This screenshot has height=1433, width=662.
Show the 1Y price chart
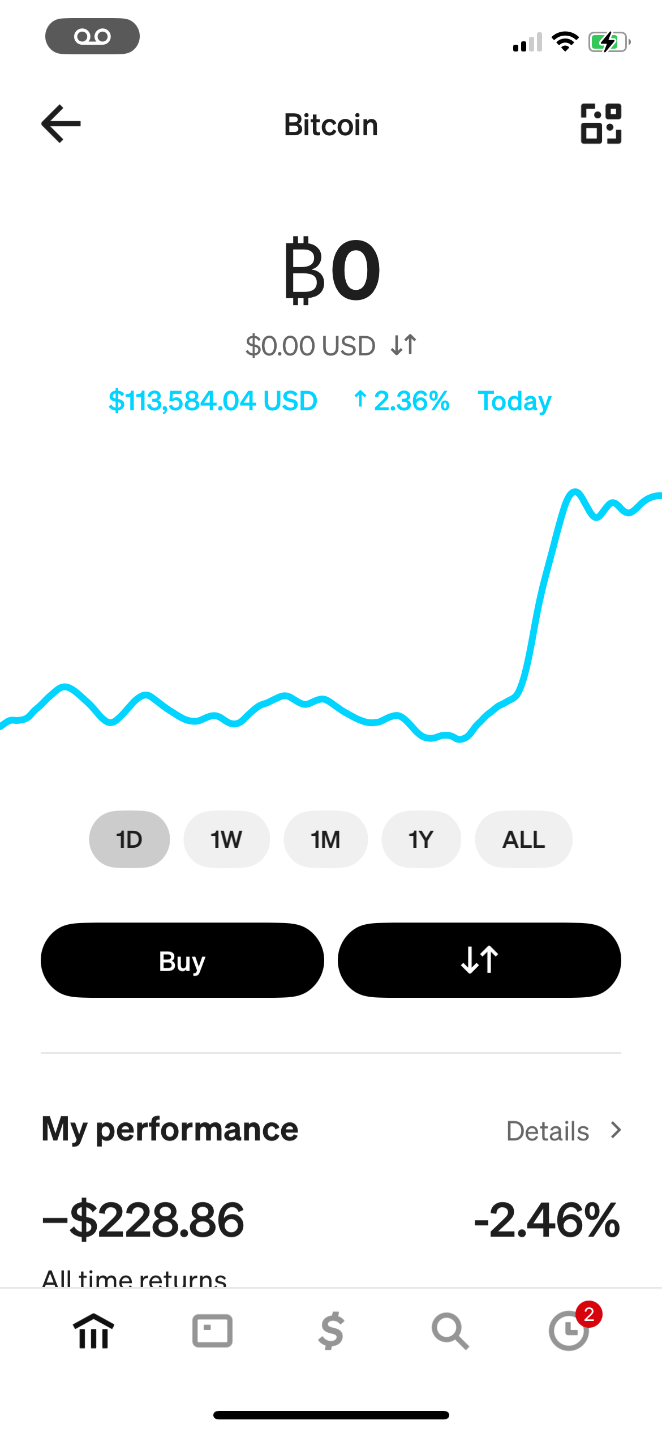click(x=421, y=839)
